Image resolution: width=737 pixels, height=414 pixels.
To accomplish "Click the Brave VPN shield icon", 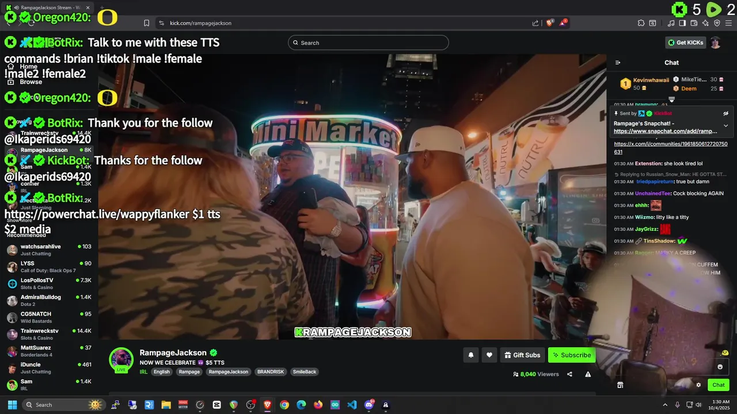I will tap(717, 23).
